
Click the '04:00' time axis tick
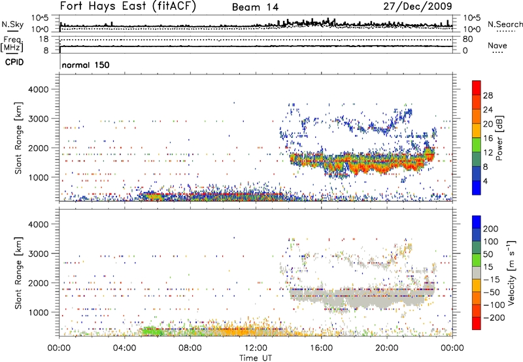click(125, 348)
